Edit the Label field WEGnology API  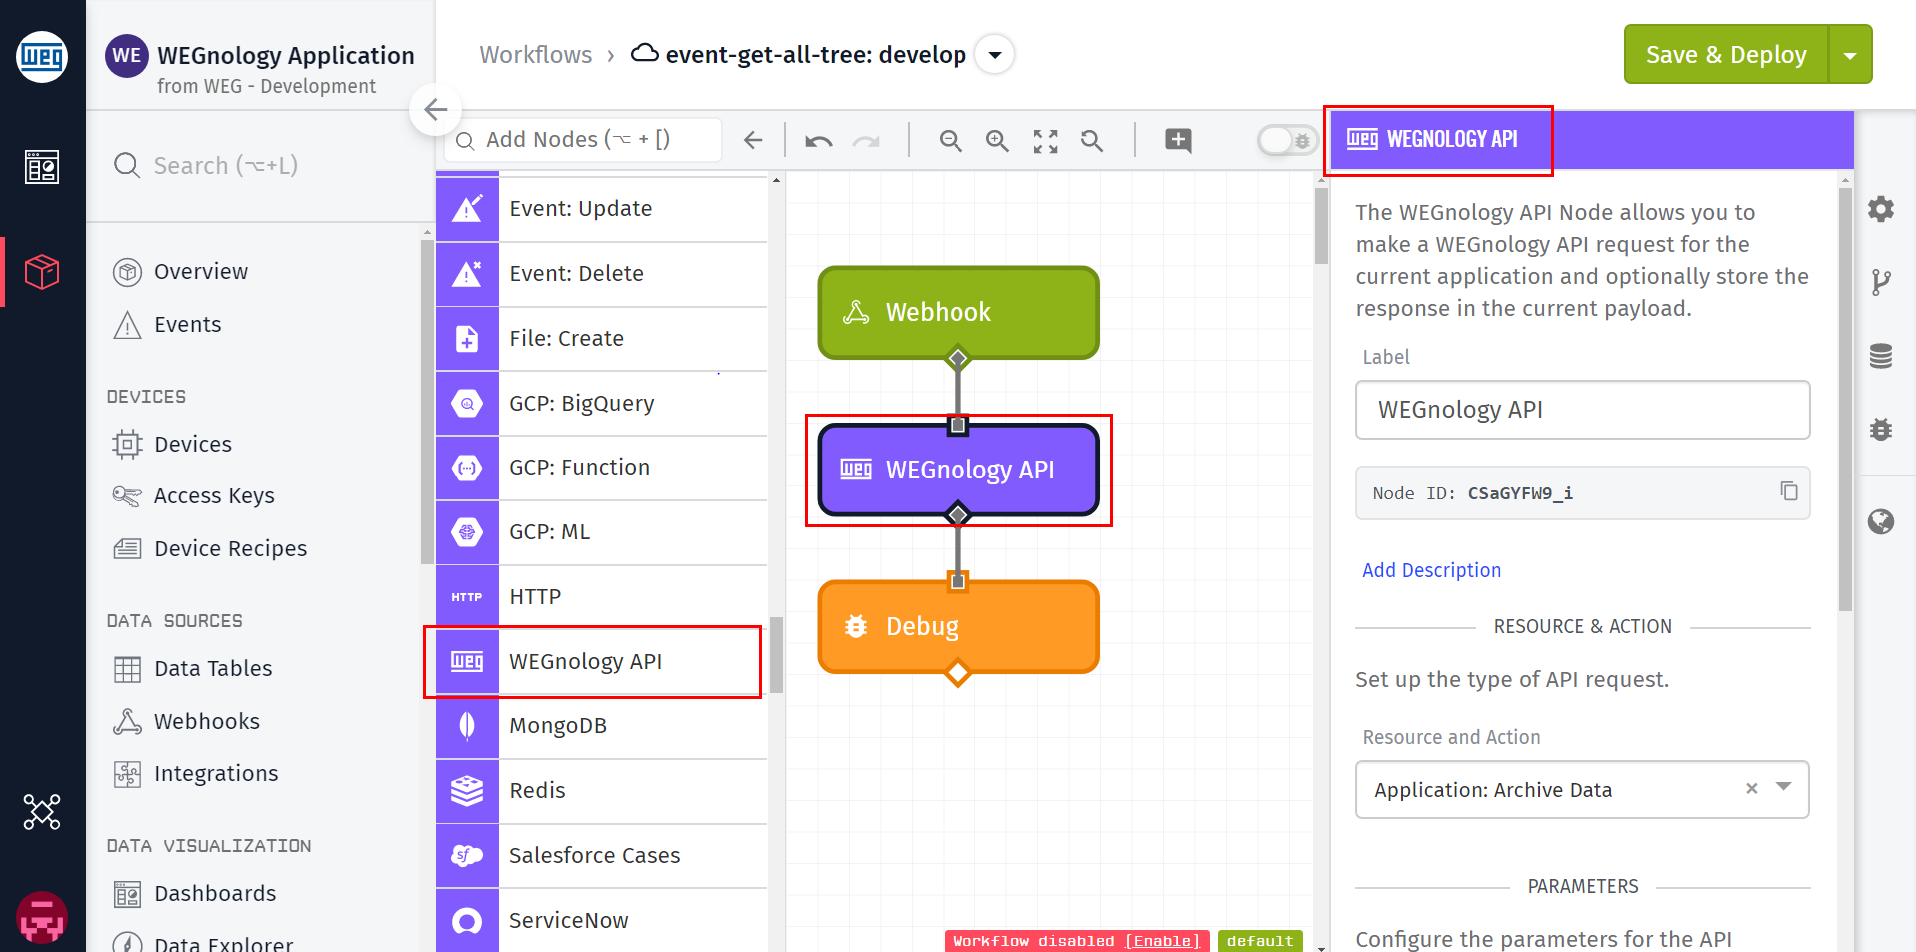coord(1582,410)
